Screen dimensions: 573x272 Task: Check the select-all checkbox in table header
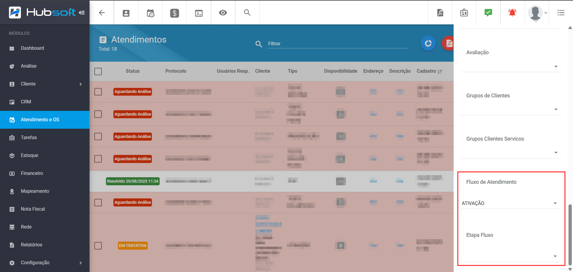[x=98, y=72]
